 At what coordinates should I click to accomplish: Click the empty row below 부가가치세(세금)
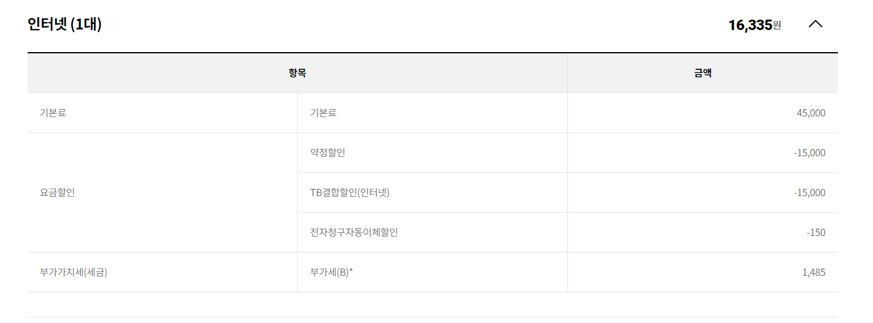pos(432,305)
